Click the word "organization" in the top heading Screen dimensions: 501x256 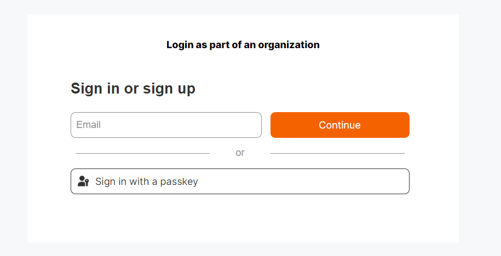(289, 45)
